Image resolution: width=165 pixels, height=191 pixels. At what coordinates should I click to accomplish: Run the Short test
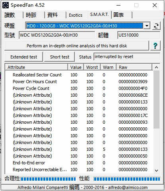point(60,57)
